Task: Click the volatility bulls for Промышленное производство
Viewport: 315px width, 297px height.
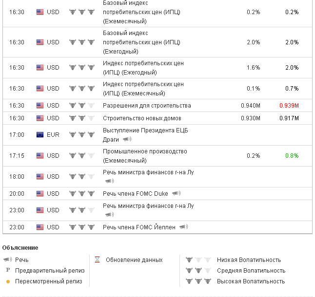Action: point(81,156)
